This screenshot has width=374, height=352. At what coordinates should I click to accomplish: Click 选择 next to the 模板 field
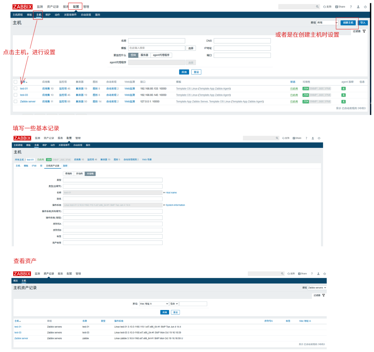[191, 48]
